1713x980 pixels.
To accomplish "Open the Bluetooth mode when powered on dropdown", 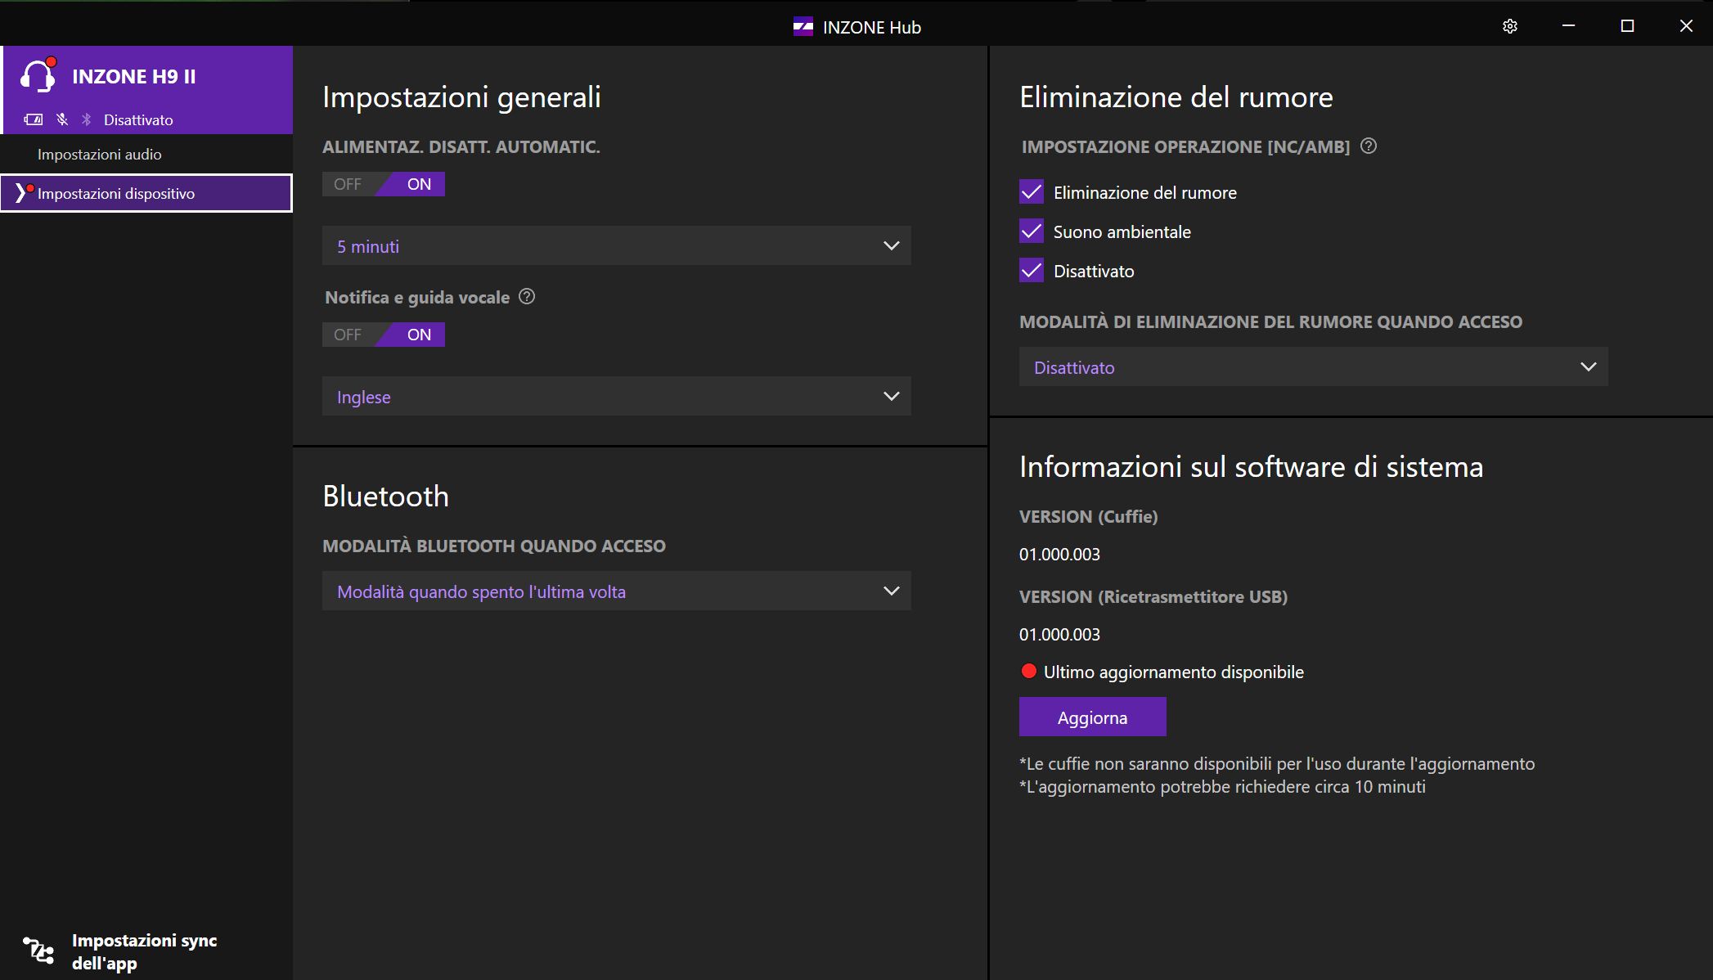I will 616,591.
